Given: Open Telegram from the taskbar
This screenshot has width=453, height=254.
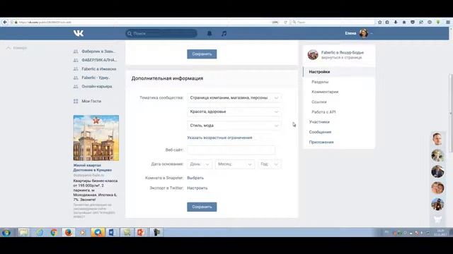Looking at the screenshot, I should pos(98,232).
